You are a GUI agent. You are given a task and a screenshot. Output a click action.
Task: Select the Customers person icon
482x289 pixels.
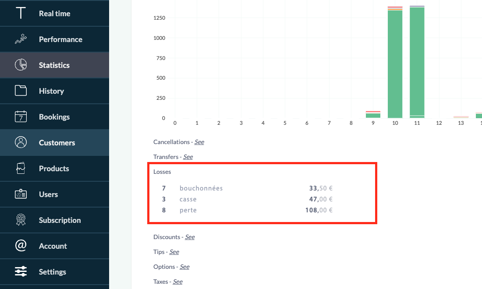coord(21,143)
